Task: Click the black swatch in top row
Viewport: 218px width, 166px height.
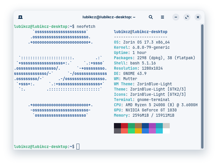Action: pos(117,126)
